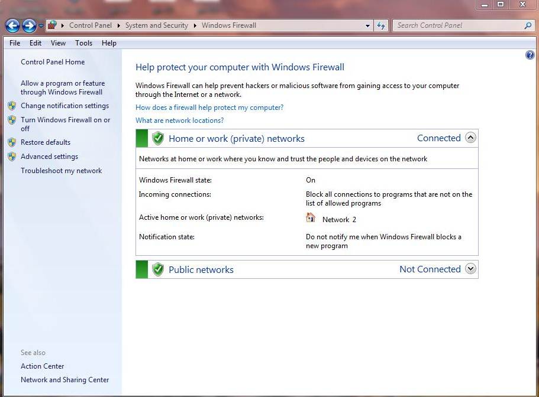Open the Tools menu

click(84, 43)
